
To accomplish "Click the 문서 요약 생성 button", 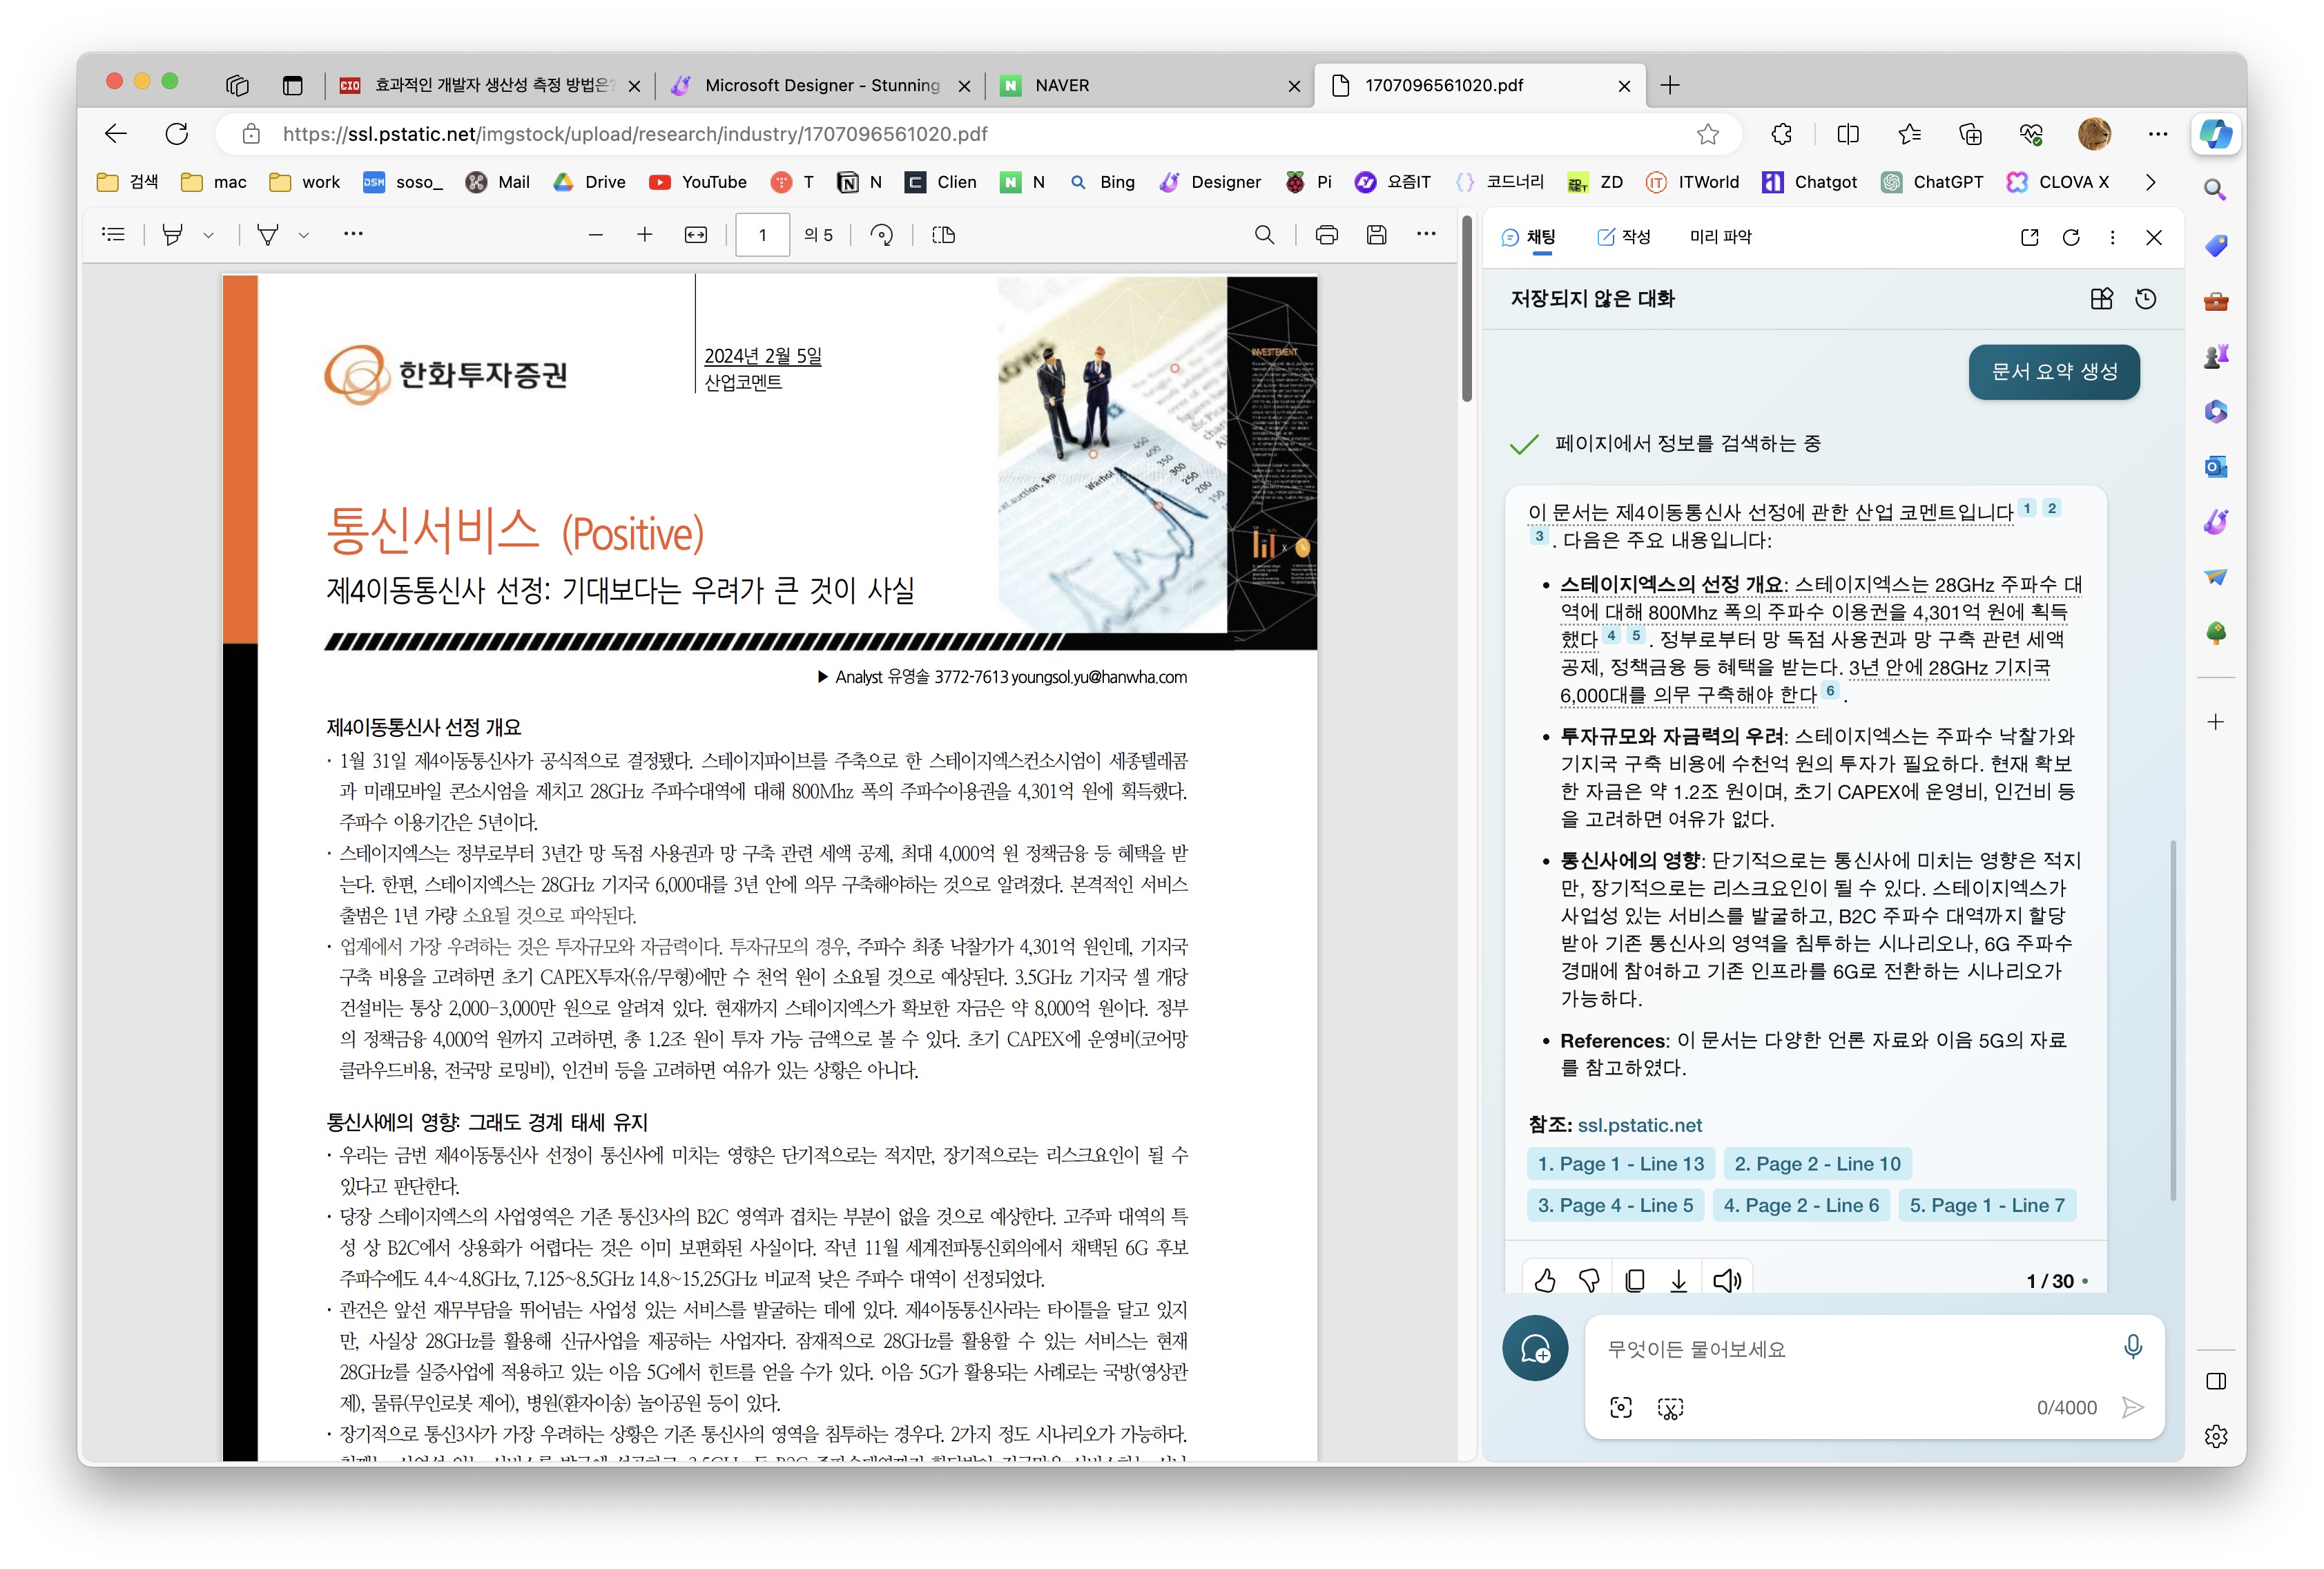I will point(2053,372).
